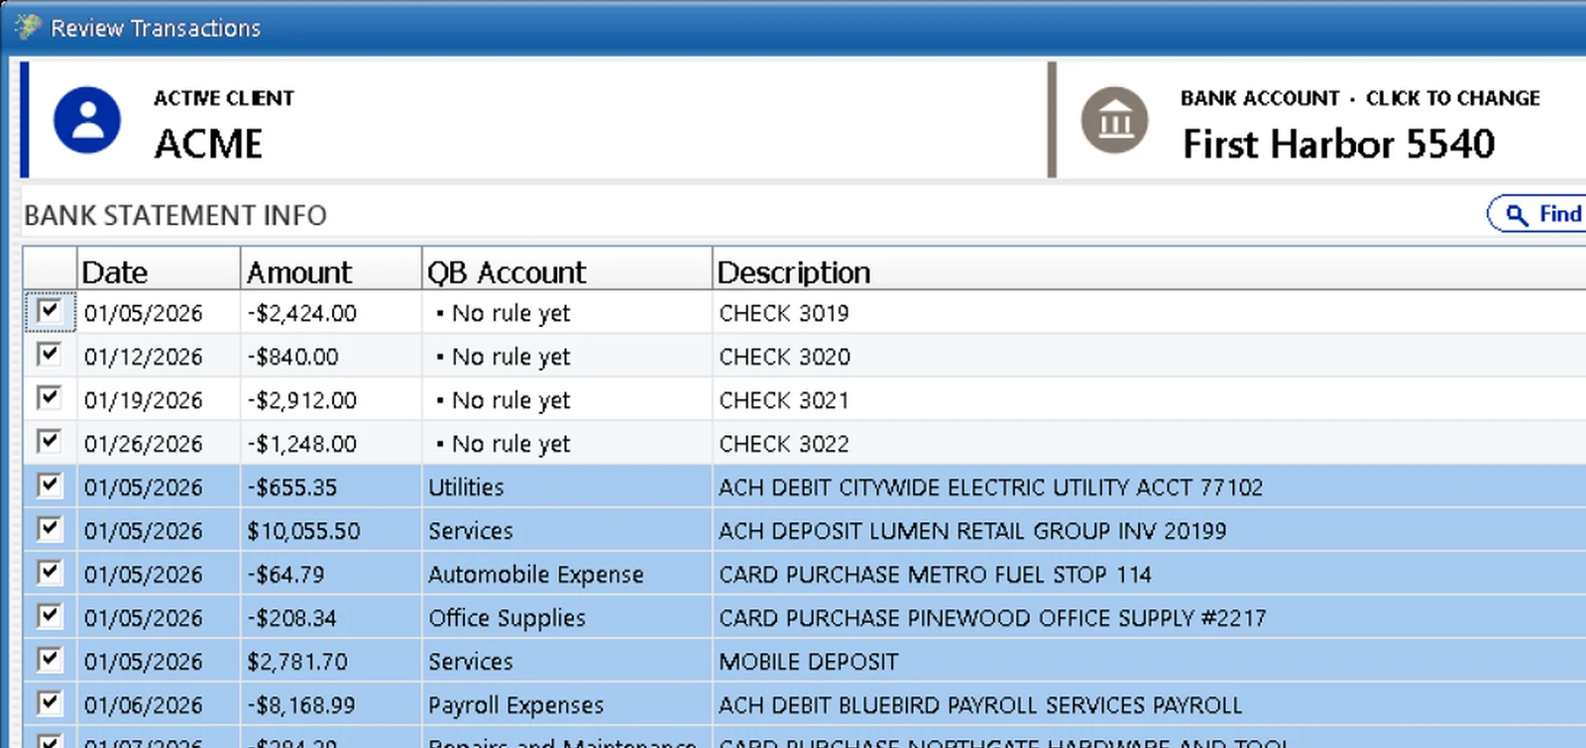Click the "No rule yet" cell for CHECK 3021
The height and width of the screenshot is (748, 1586).
tap(567, 400)
